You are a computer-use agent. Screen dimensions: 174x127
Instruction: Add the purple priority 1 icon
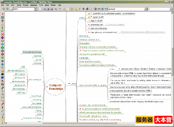pos(2,37)
